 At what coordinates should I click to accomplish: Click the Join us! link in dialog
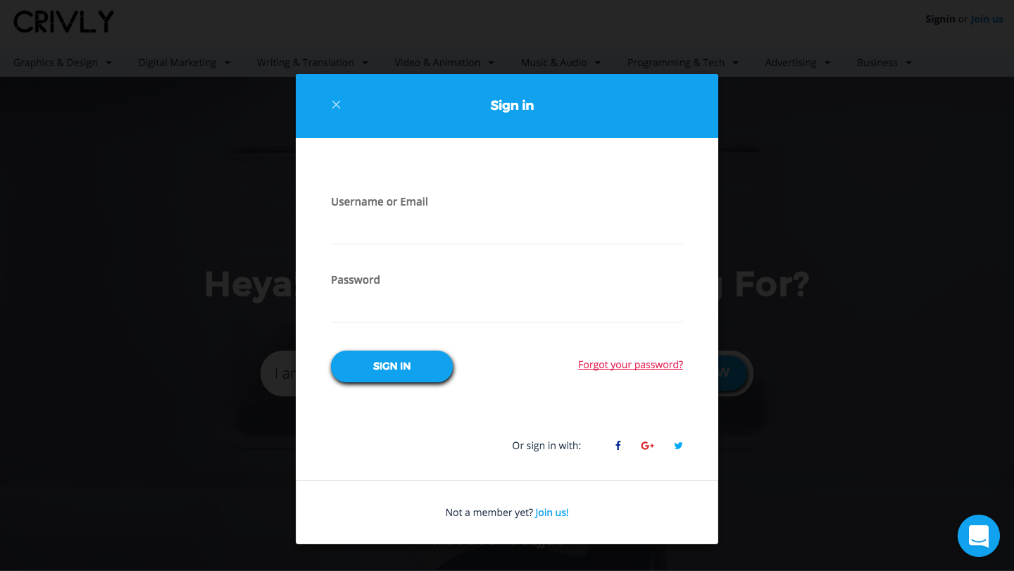[x=552, y=513]
